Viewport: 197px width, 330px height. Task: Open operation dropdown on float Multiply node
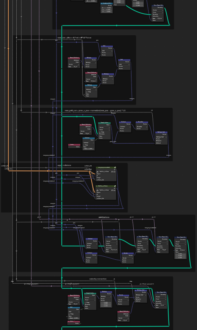coord(91,90)
